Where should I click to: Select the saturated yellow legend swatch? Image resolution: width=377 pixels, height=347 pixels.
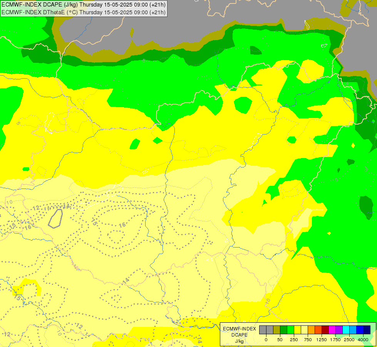[x=297, y=330]
